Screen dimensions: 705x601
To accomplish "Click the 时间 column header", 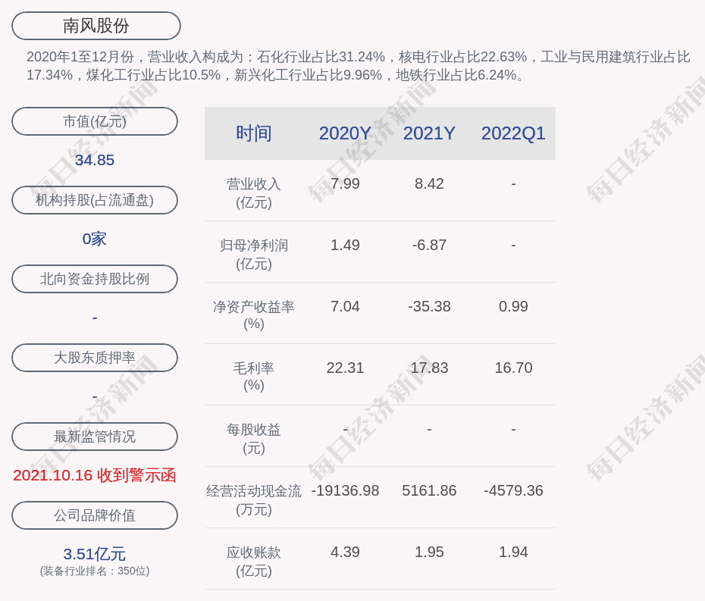I will [x=254, y=133].
